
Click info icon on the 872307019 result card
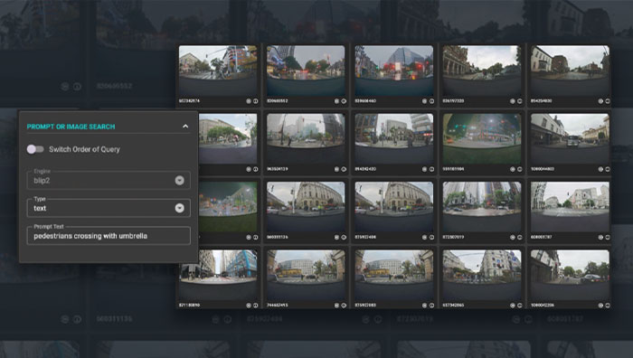tap(520, 238)
